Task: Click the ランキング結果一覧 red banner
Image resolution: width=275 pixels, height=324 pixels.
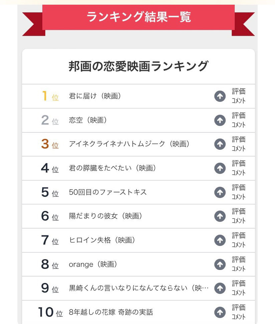Action: [139, 17]
